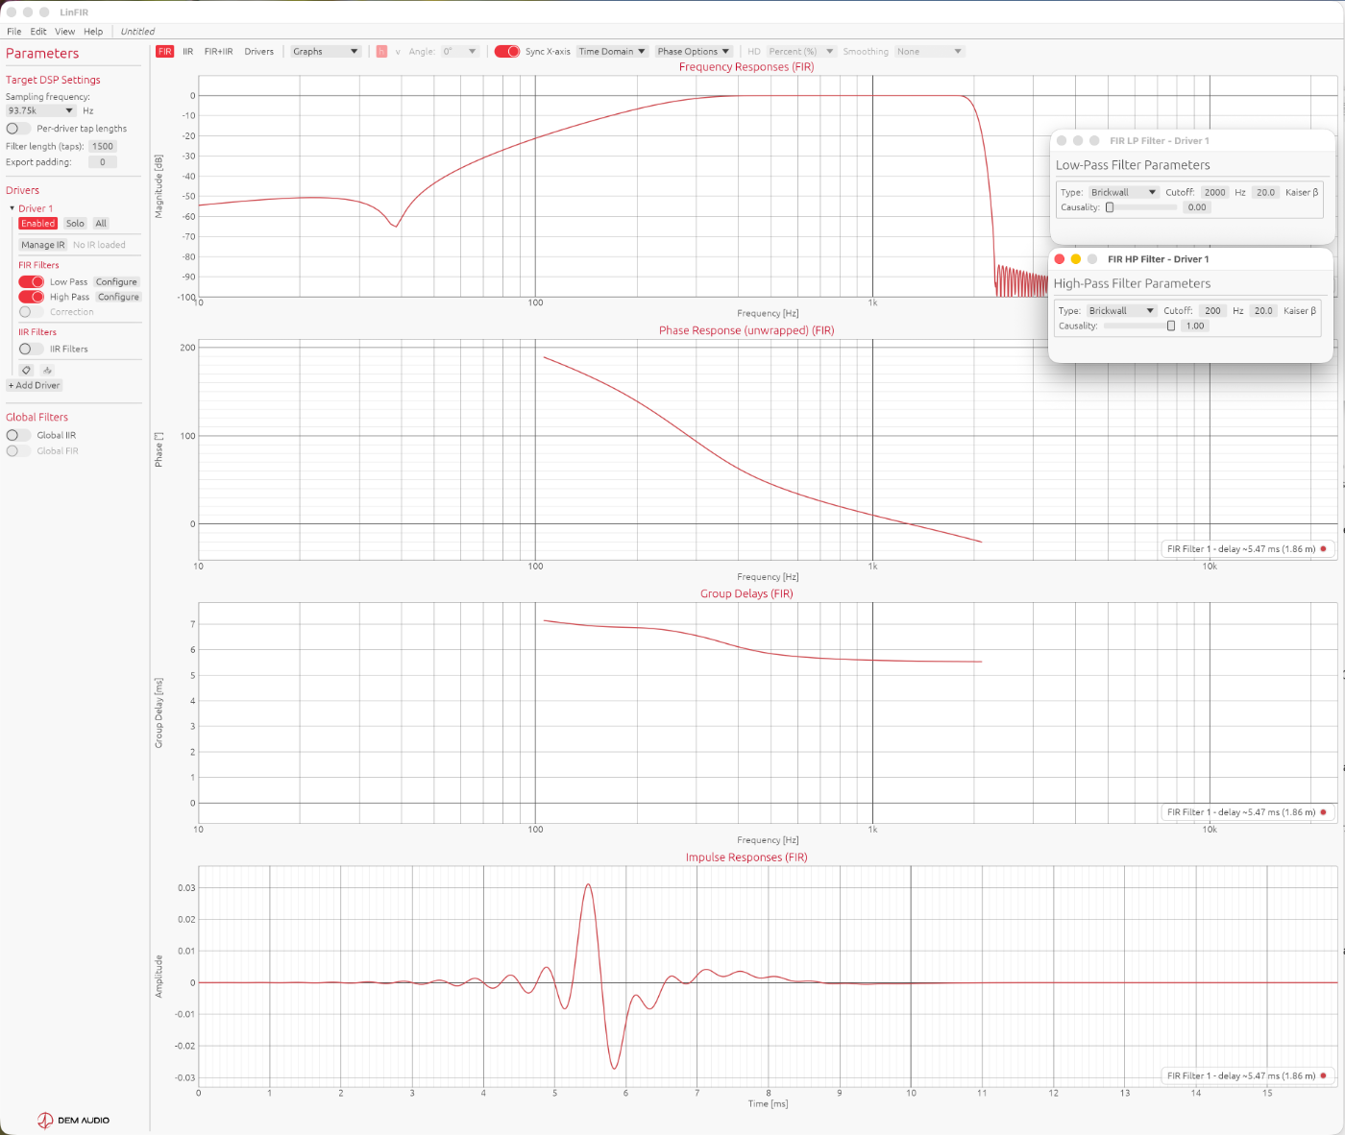Click the red legend dot in Phase Response graph

(x=1323, y=549)
